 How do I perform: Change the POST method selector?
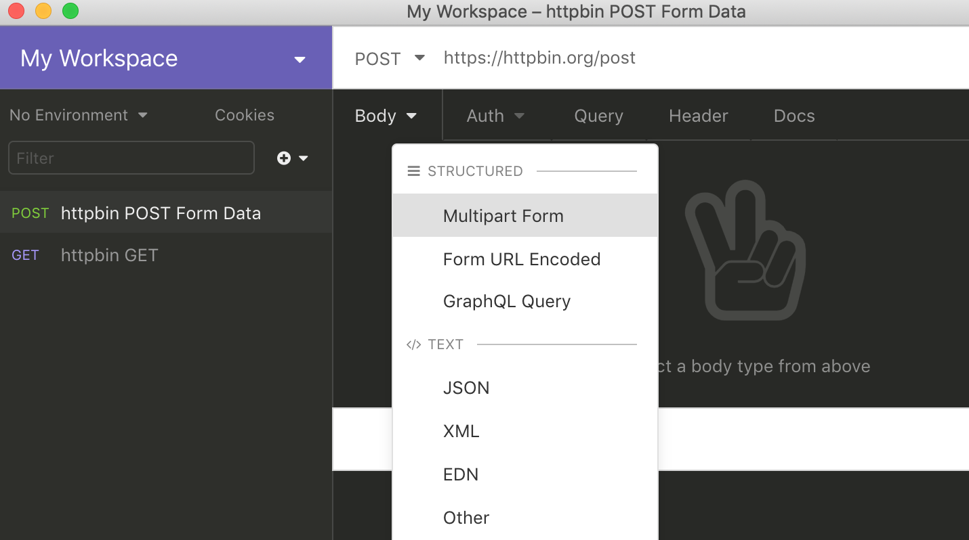pos(390,58)
